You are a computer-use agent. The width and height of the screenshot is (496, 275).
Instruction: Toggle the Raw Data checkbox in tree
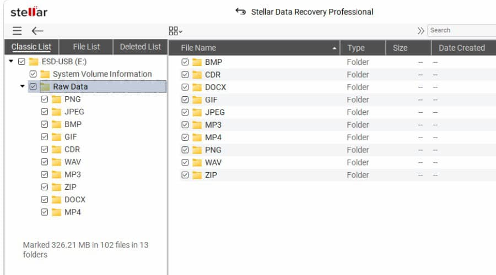click(33, 86)
